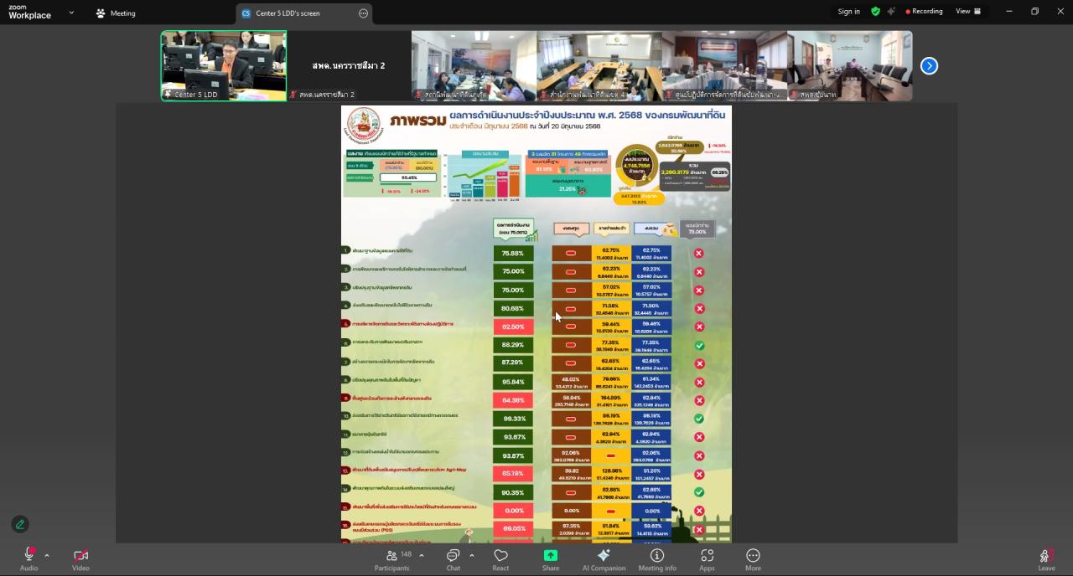Start camera with the Video button

[x=80, y=558]
